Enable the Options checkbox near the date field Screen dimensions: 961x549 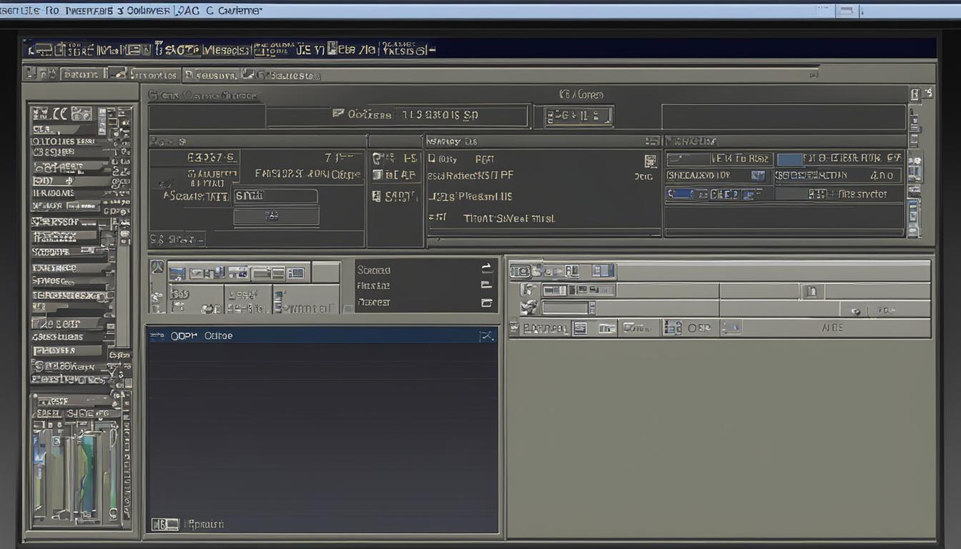pos(337,114)
